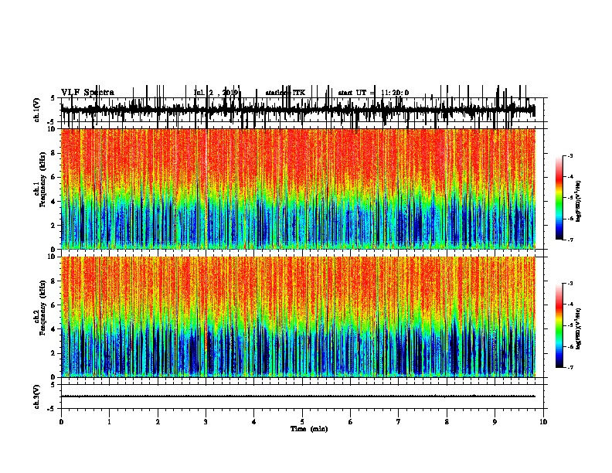Click the '8' kHz tick of ch.2 spectrogram
Image resolution: width=612 pixels, height=473 pixels.
53,281
